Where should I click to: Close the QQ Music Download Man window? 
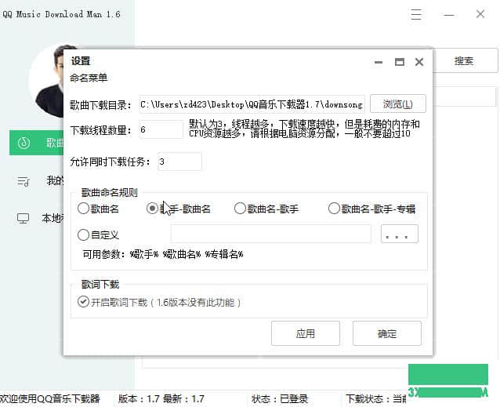[x=480, y=14]
